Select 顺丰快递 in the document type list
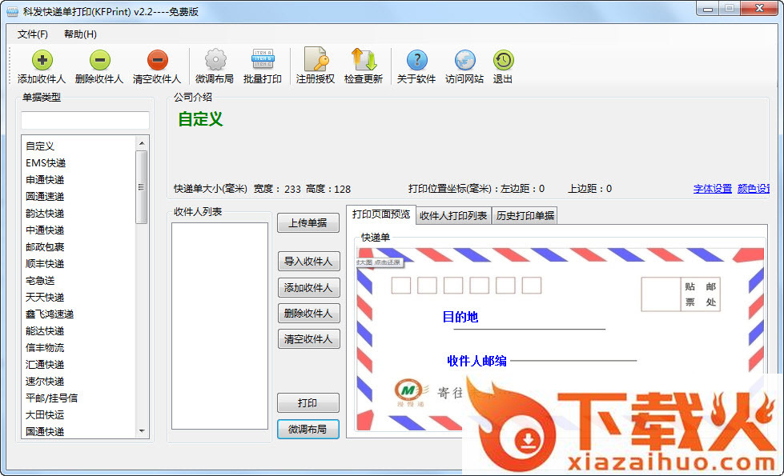This screenshot has width=784, height=476. [x=45, y=264]
